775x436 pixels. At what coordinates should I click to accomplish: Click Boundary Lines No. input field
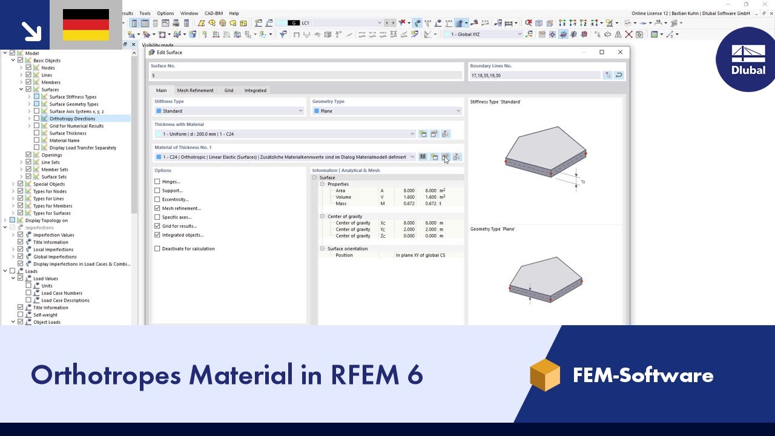pos(535,76)
